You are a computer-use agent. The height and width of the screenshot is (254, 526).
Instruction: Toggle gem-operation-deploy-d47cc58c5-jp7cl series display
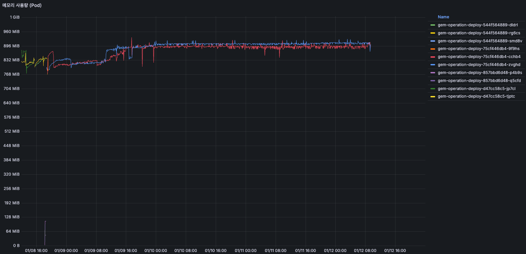pos(476,89)
